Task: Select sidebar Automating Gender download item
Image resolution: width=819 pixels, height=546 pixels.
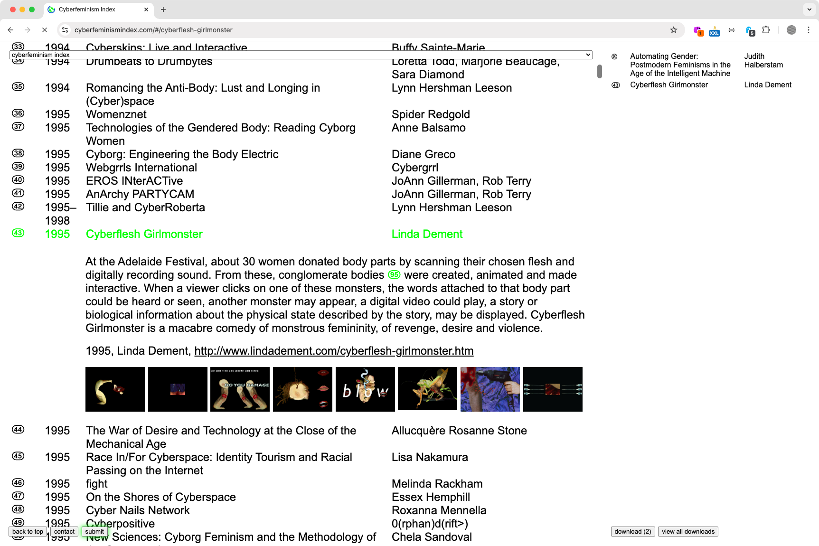Action: [680, 65]
